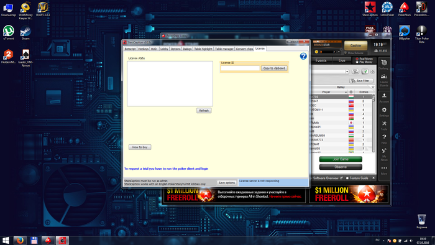Click Join Game button
Screen dimensions: 435x245
coord(341,159)
